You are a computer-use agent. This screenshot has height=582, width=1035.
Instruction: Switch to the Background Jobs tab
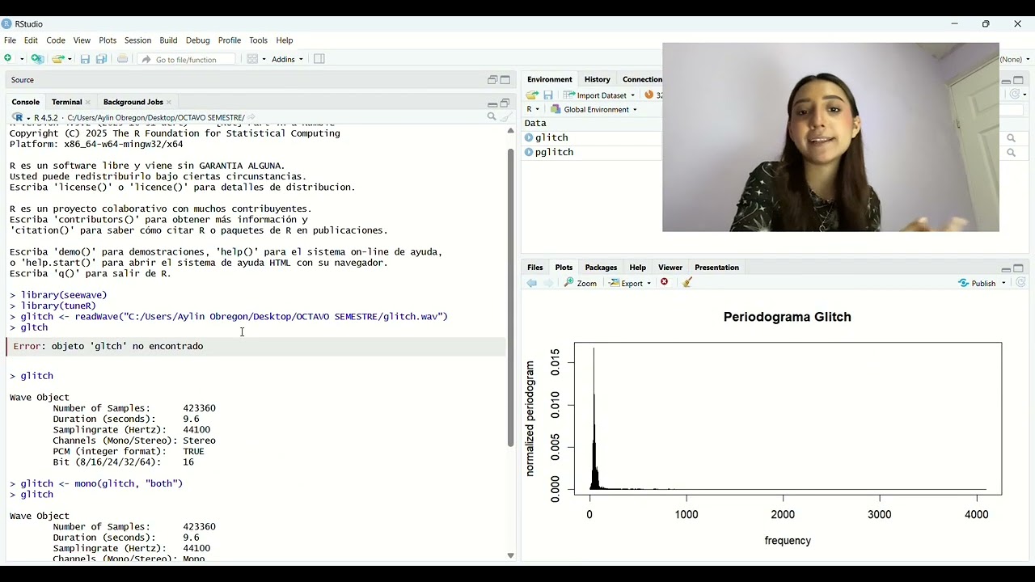tap(133, 102)
